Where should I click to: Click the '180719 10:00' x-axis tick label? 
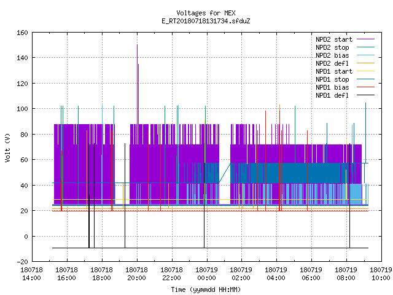[381, 274]
